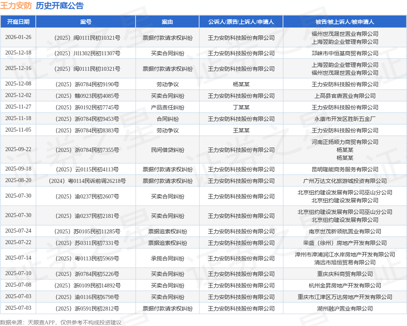Click case number 浙0784民初5226号
Viewport: 407px width, 326px height.
point(87,274)
